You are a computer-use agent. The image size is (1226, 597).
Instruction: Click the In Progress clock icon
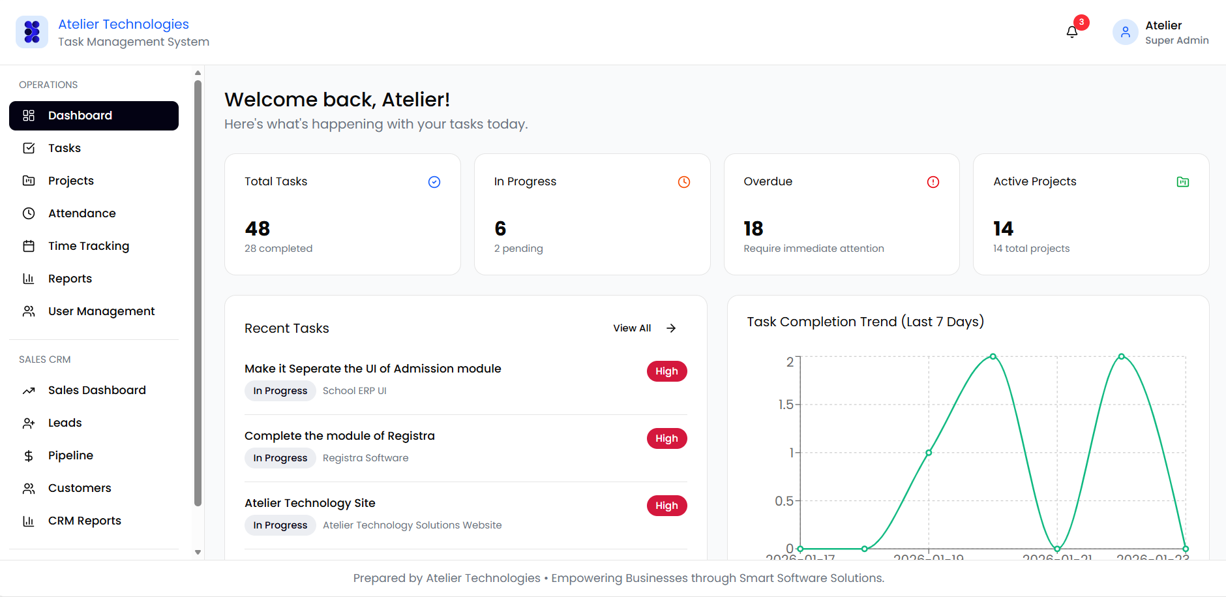point(683,182)
